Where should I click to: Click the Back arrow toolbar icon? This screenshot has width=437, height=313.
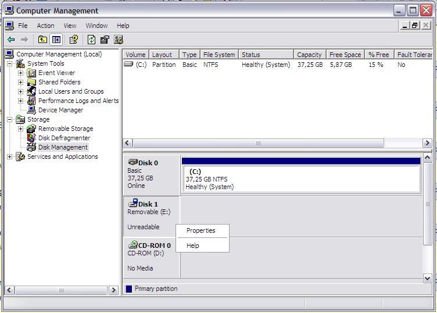click(x=11, y=40)
